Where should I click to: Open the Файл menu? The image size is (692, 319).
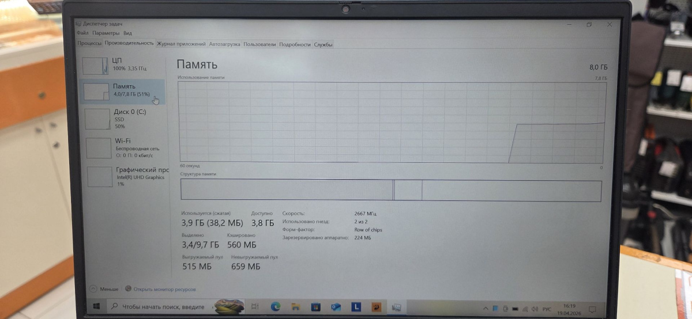coord(82,33)
